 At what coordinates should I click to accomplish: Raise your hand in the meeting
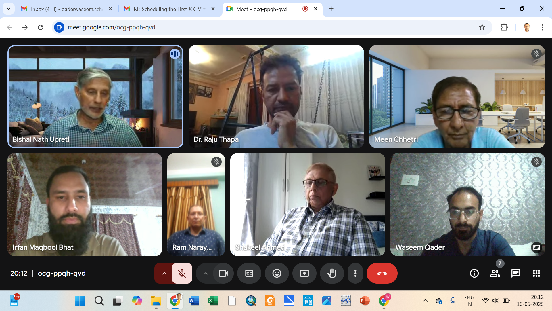[332, 273]
